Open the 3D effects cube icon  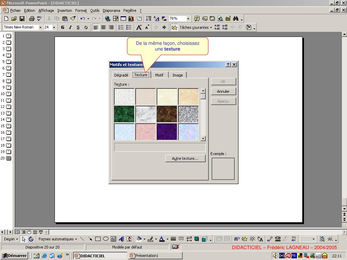click(x=205, y=239)
